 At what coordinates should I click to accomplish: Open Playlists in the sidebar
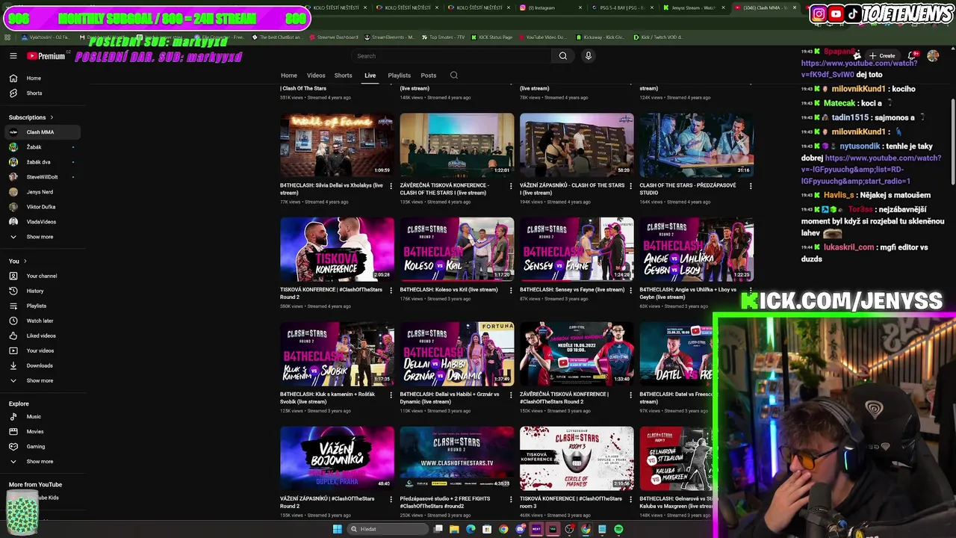[x=42, y=306]
